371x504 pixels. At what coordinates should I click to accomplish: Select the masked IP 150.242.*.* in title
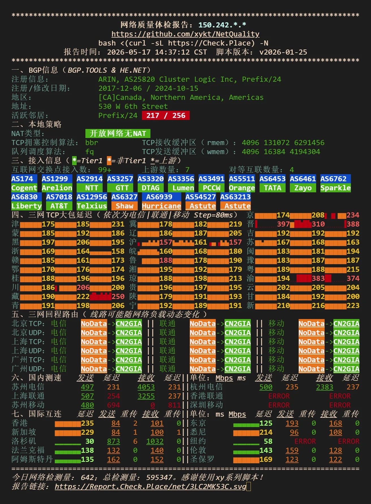point(222,25)
